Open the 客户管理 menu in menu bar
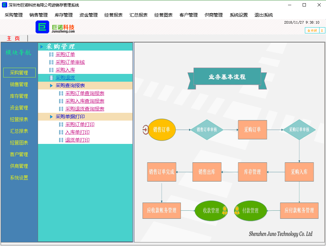This screenshot has height=246, width=326. [189, 15]
